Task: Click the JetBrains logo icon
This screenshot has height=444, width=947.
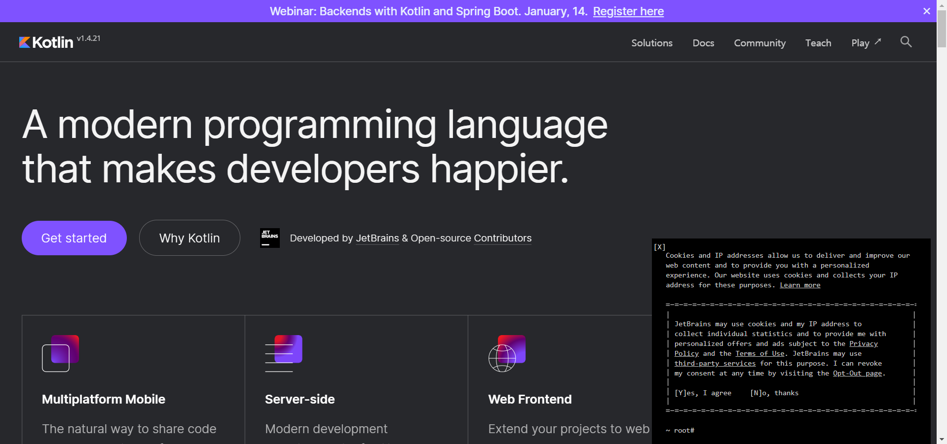Action: pos(270,238)
